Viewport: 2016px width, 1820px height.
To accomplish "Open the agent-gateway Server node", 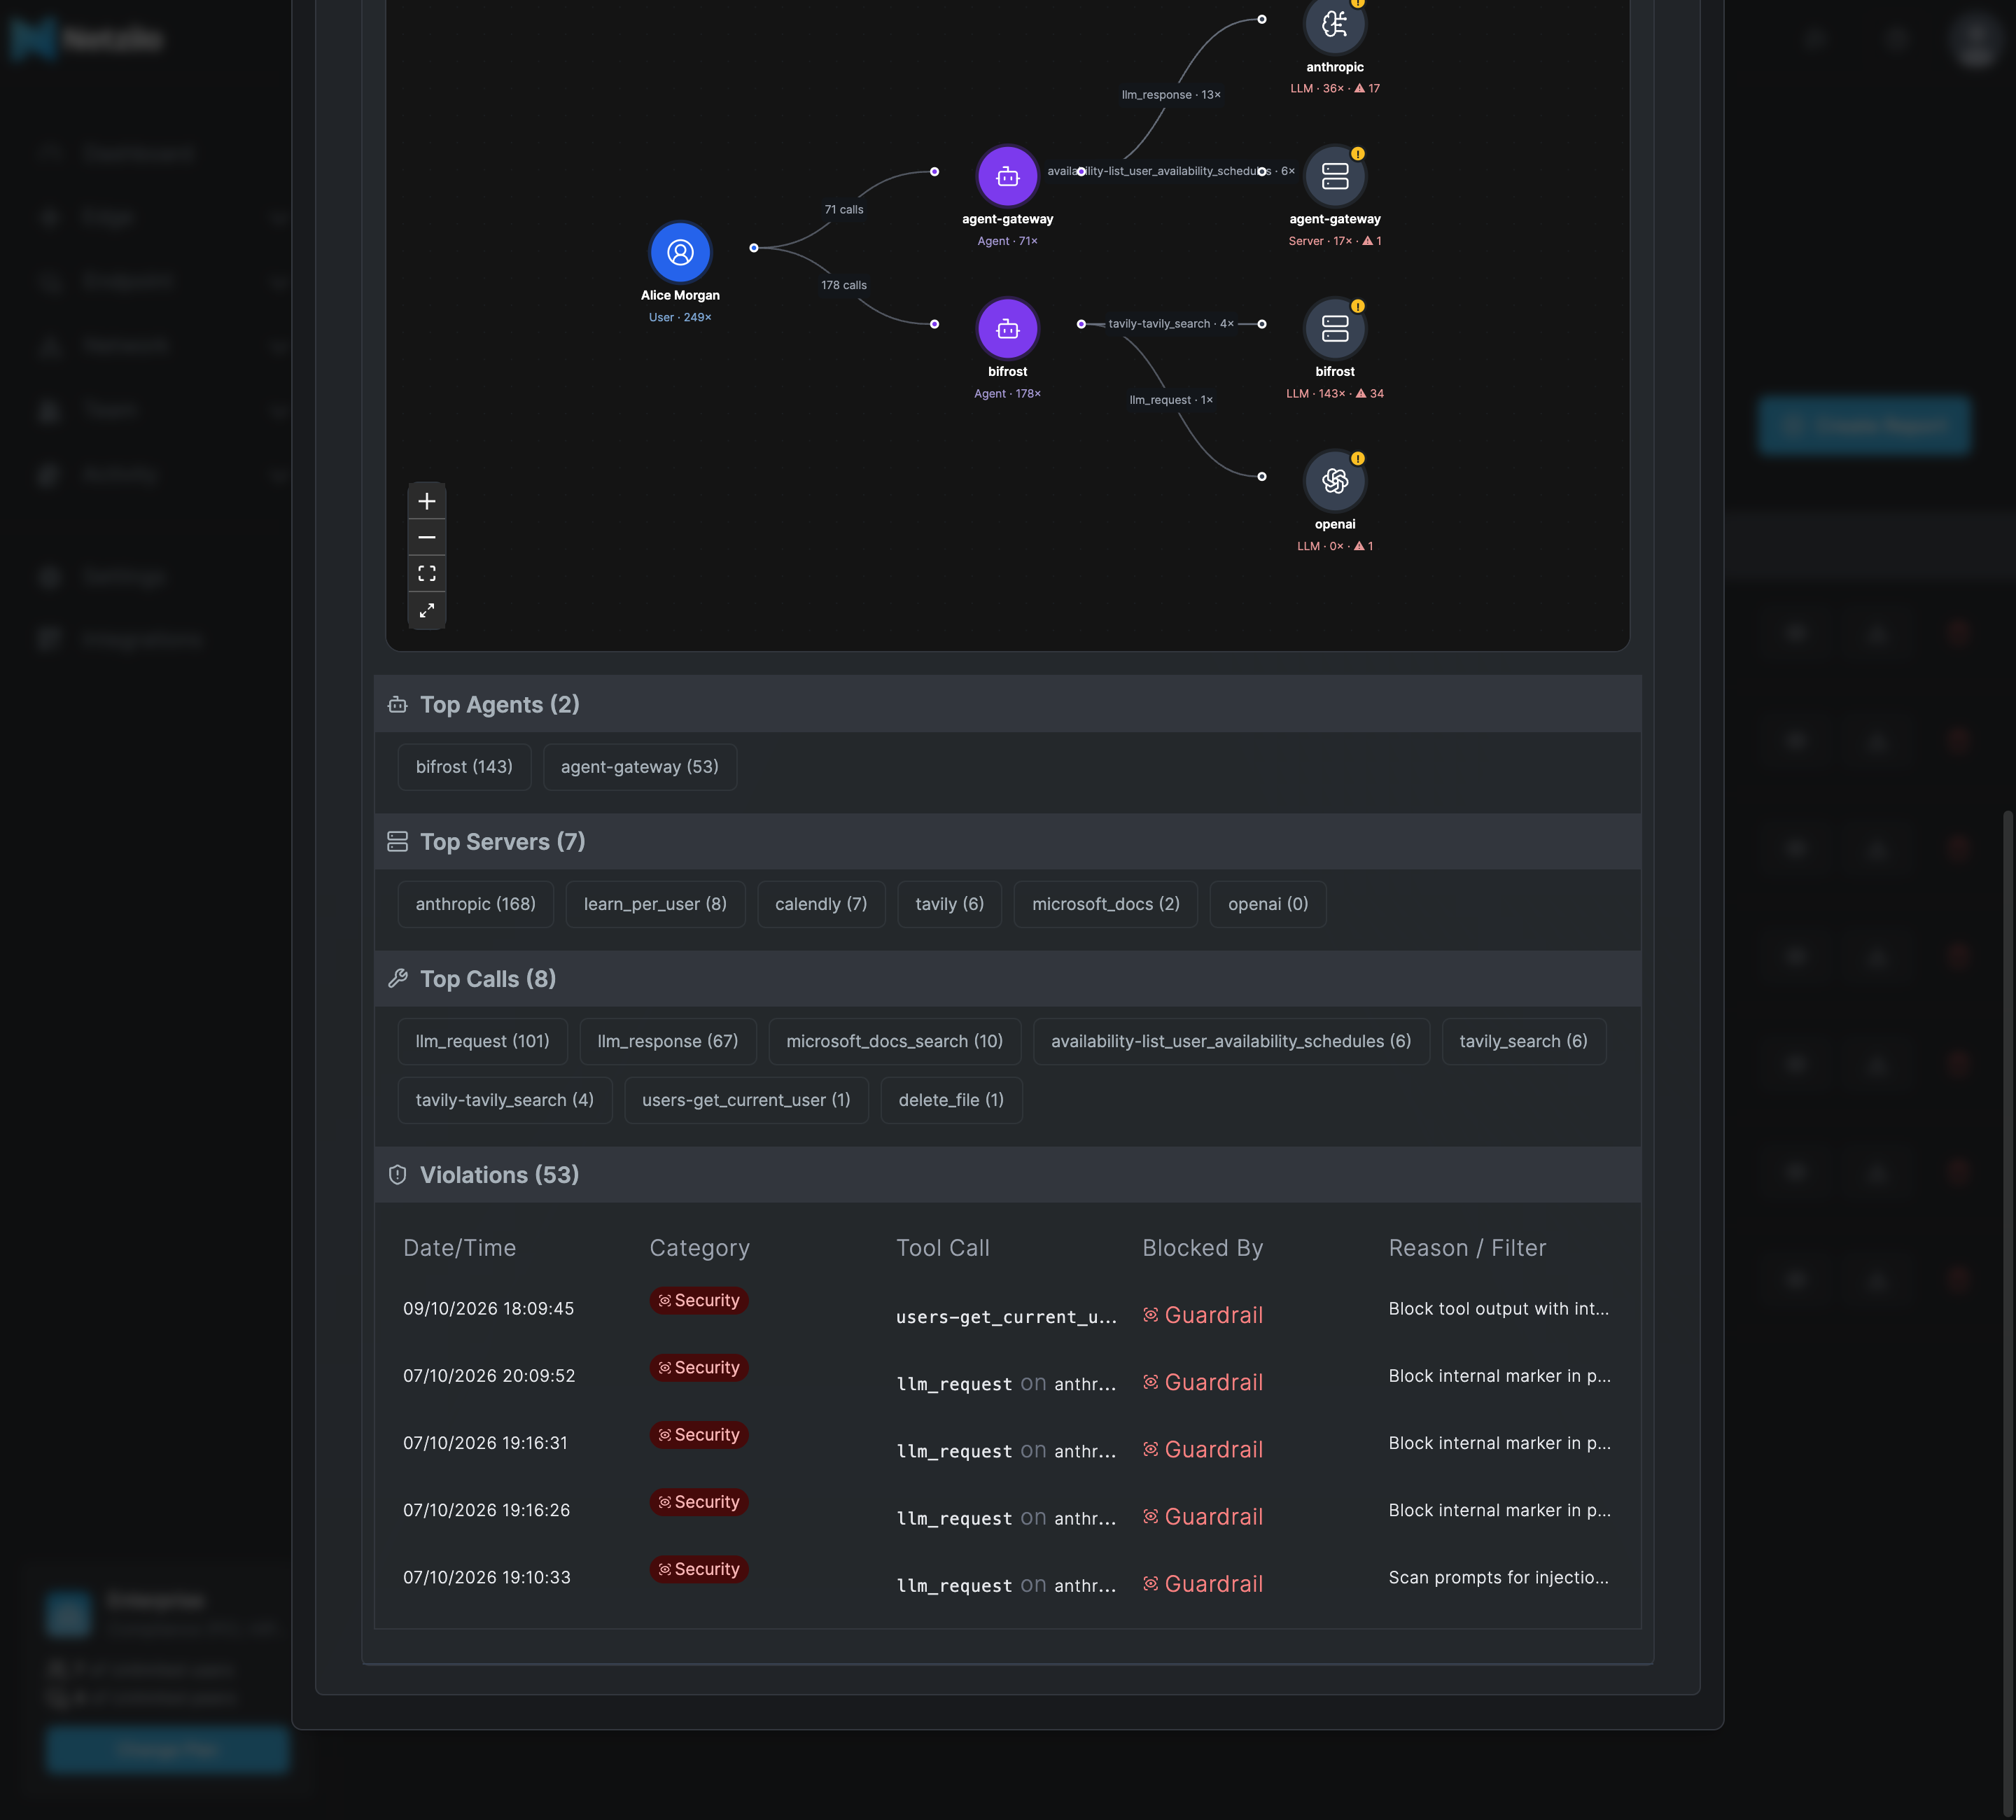I will point(1335,176).
